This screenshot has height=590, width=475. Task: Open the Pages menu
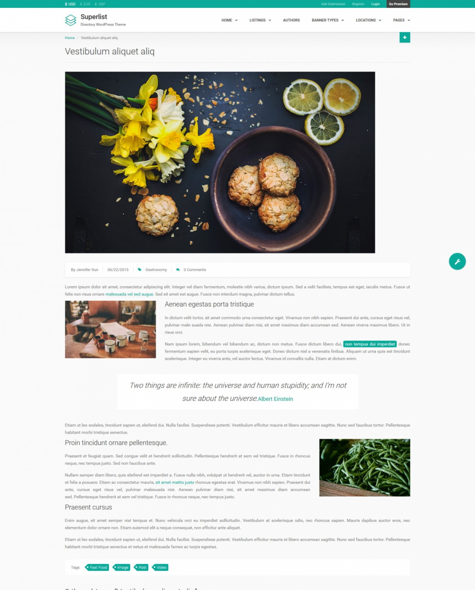tap(402, 20)
